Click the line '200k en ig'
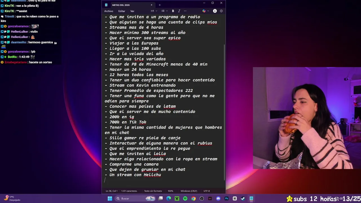The height and width of the screenshot is (203, 361). click(x=119, y=117)
